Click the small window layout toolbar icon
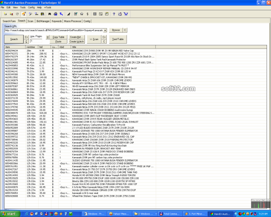 click(107, 14)
